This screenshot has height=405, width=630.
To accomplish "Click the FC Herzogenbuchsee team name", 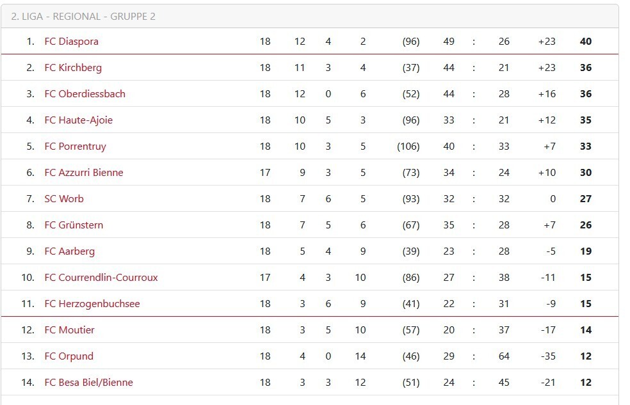I will pos(92,304).
